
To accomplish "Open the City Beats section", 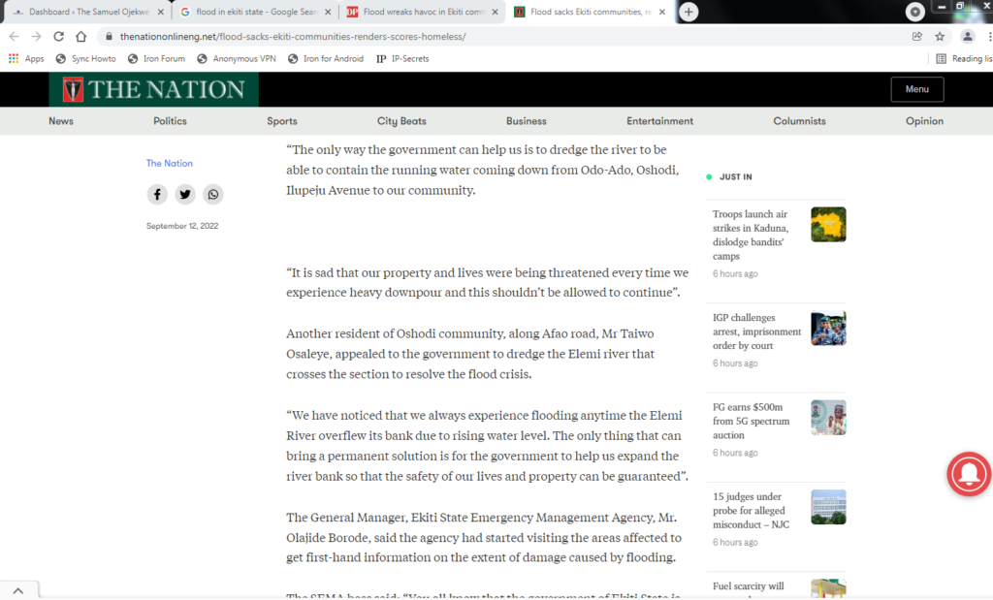I will (401, 121).
